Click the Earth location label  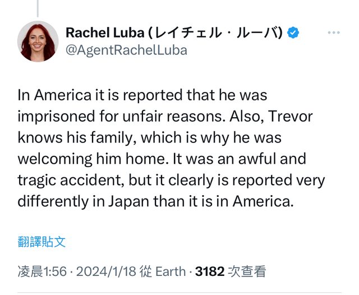(171, 272)
